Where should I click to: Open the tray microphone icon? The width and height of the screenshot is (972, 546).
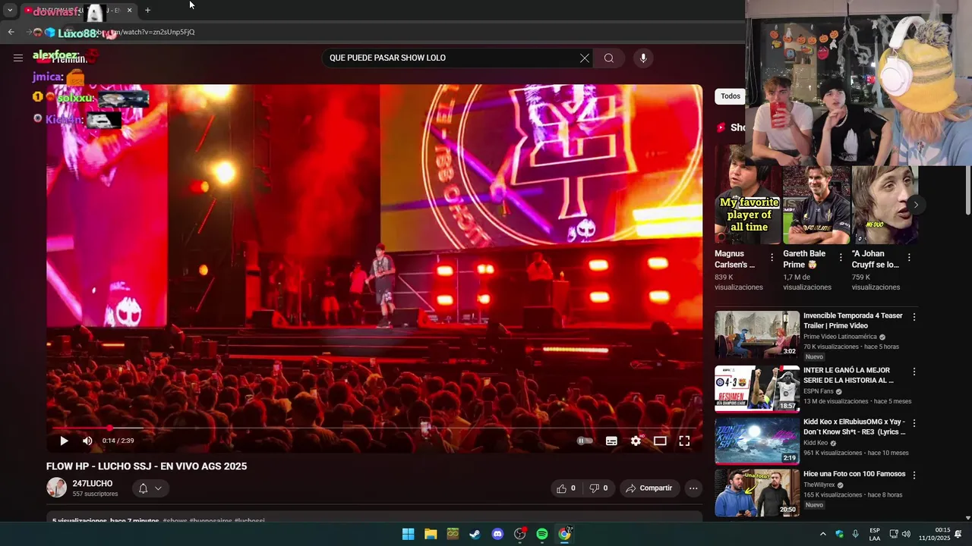856,534
